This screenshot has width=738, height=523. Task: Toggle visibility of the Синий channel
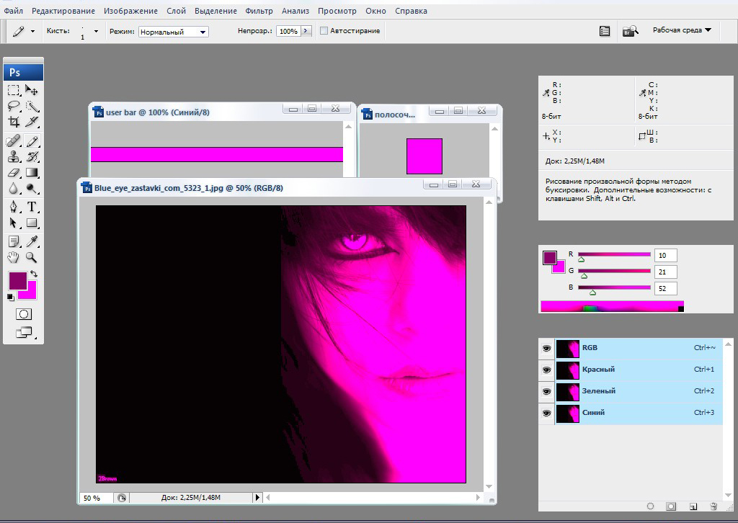click(546, 413)
